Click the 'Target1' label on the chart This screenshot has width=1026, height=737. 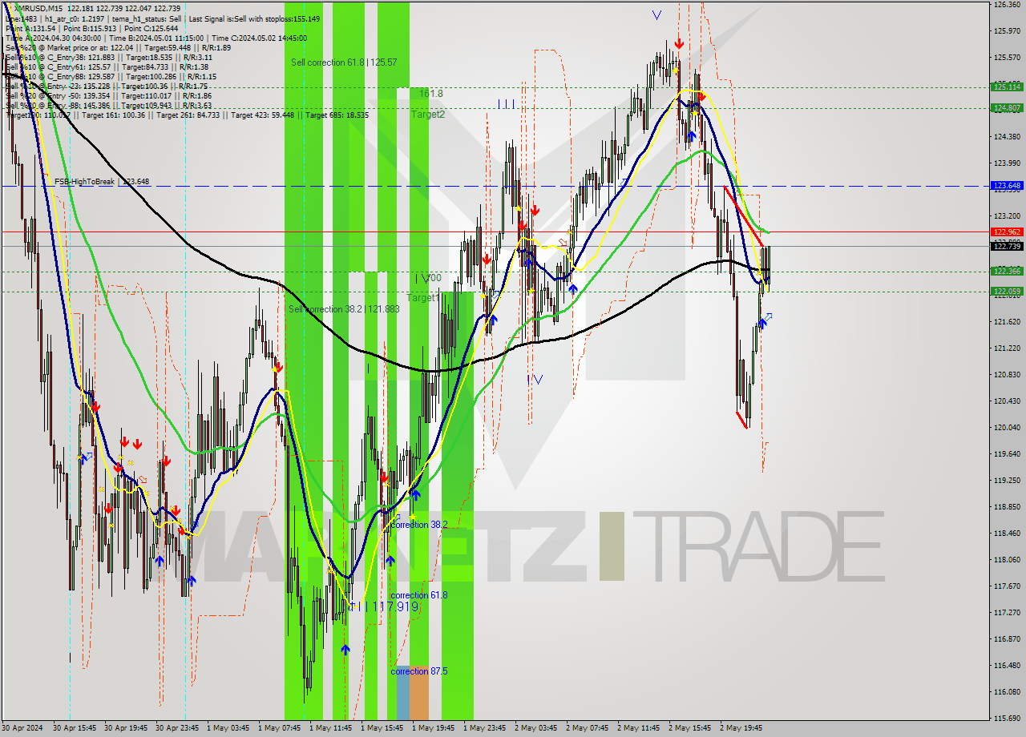pos(422,298)
